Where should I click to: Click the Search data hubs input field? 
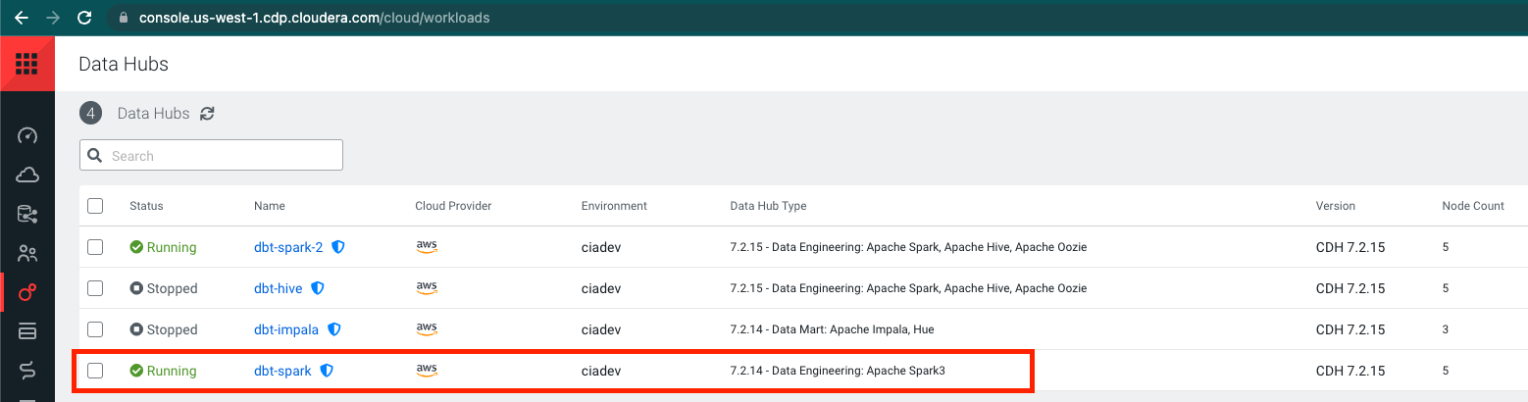pyautogui.click(x=222, y=156)
